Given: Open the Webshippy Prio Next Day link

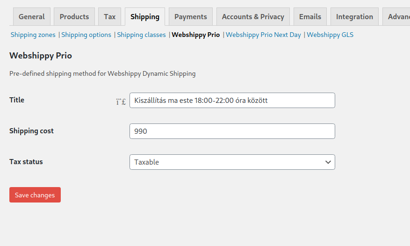Looking at the screenshot, I should point(263,35).
